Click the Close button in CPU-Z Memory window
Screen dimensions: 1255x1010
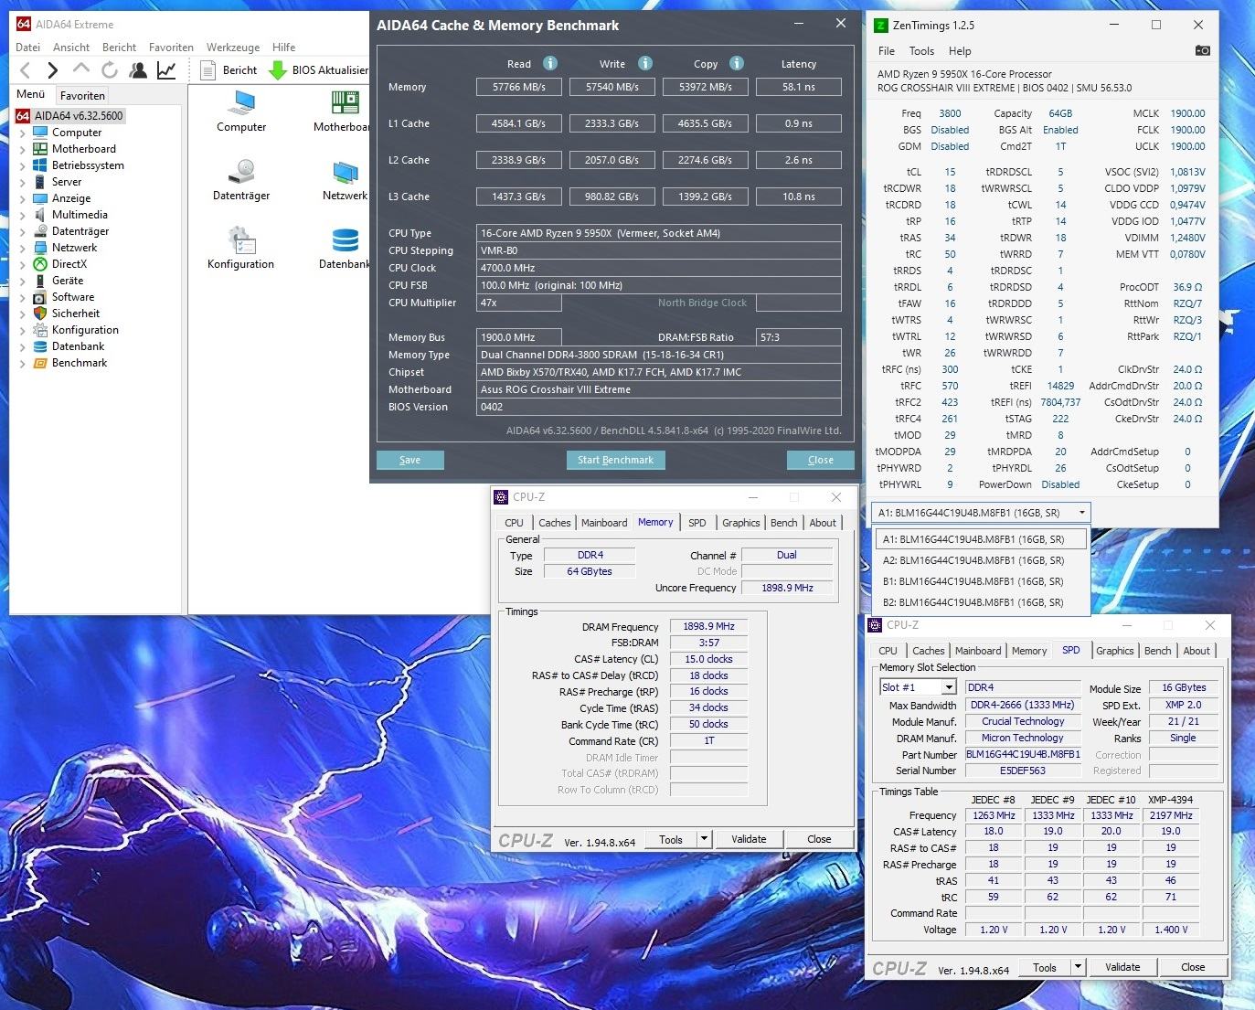pos(819,839)
